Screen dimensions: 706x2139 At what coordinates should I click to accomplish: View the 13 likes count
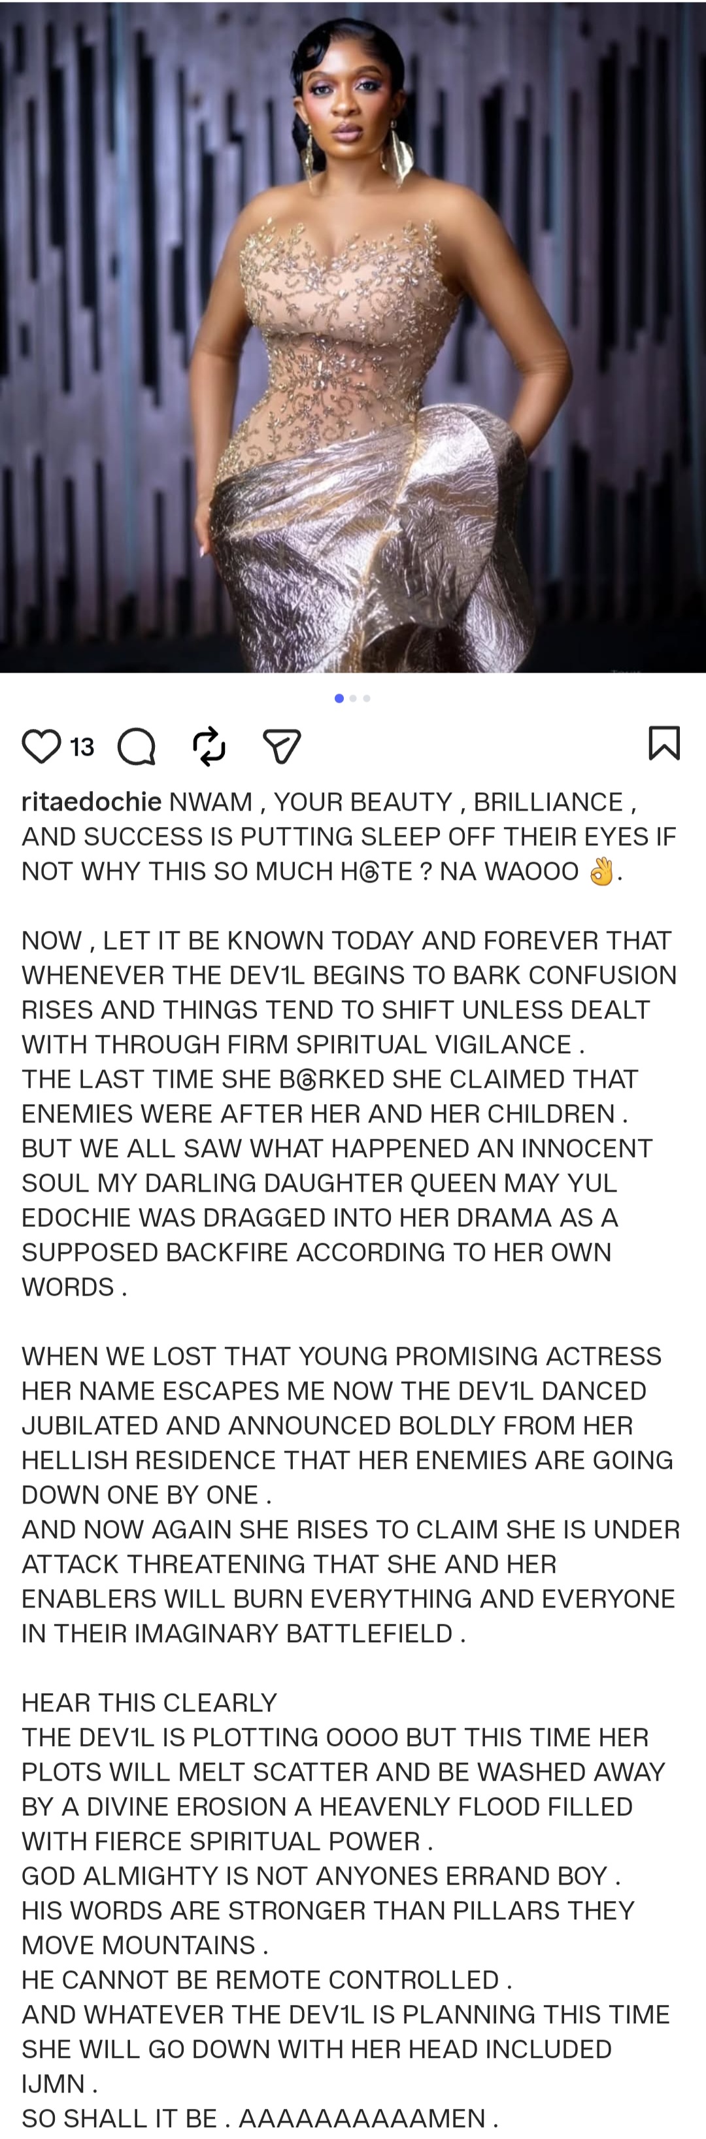(x=82, y=747)
